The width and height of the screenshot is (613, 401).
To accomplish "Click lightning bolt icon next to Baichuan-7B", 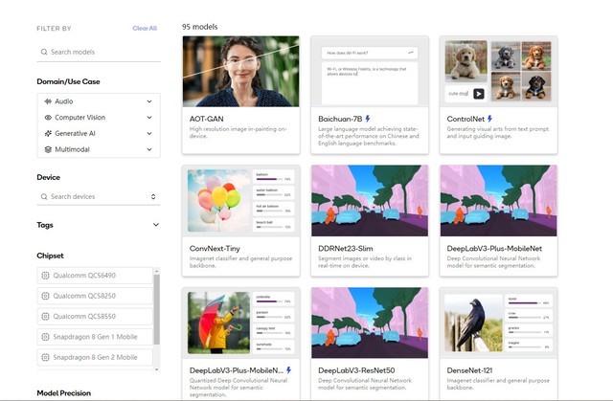I will click(x=368, y=119).
